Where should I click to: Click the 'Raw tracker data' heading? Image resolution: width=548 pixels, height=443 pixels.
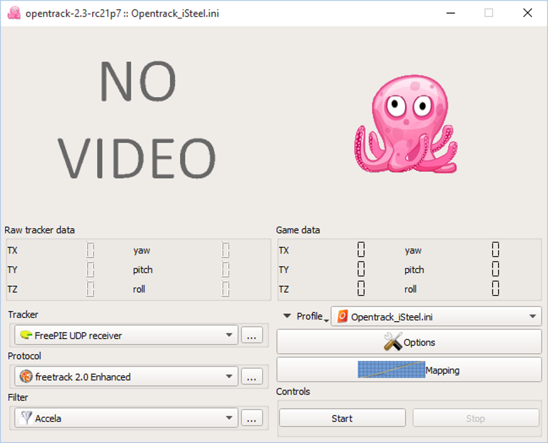coord(40,230)
